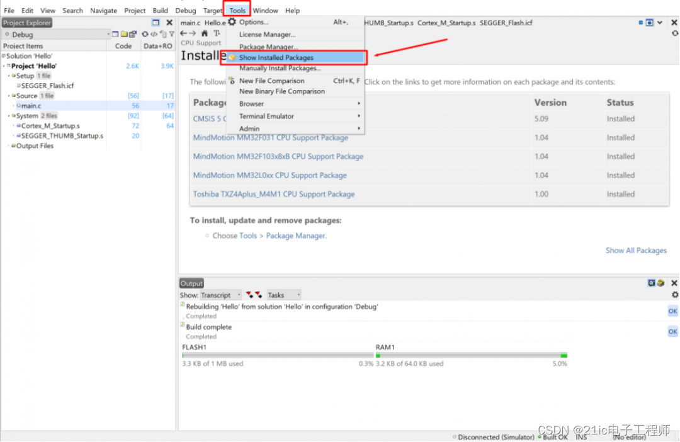Image resolution: width=680 pixels, height=442 pixels.
Task: Switch to the SEGGER_Flash.icf tab
Action: [506, 22]
